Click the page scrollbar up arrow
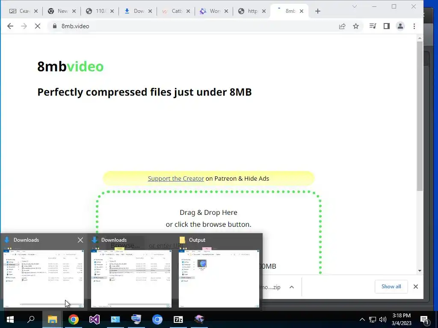438x328 pixels. tap(420, 38)
